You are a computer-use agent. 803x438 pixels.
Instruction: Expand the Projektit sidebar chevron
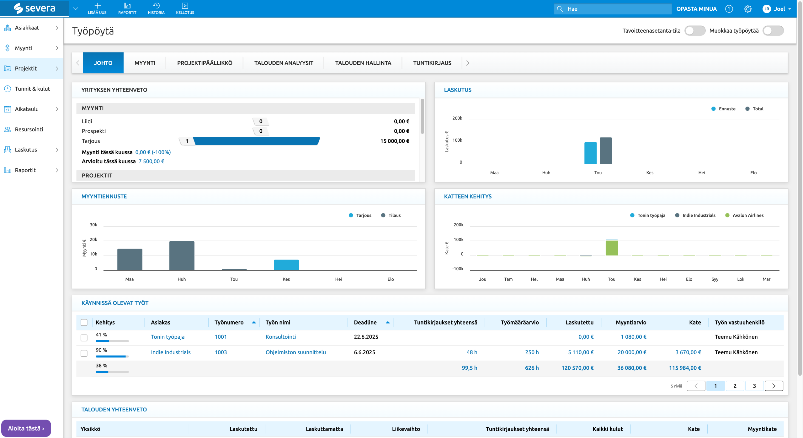coord(57,68)
